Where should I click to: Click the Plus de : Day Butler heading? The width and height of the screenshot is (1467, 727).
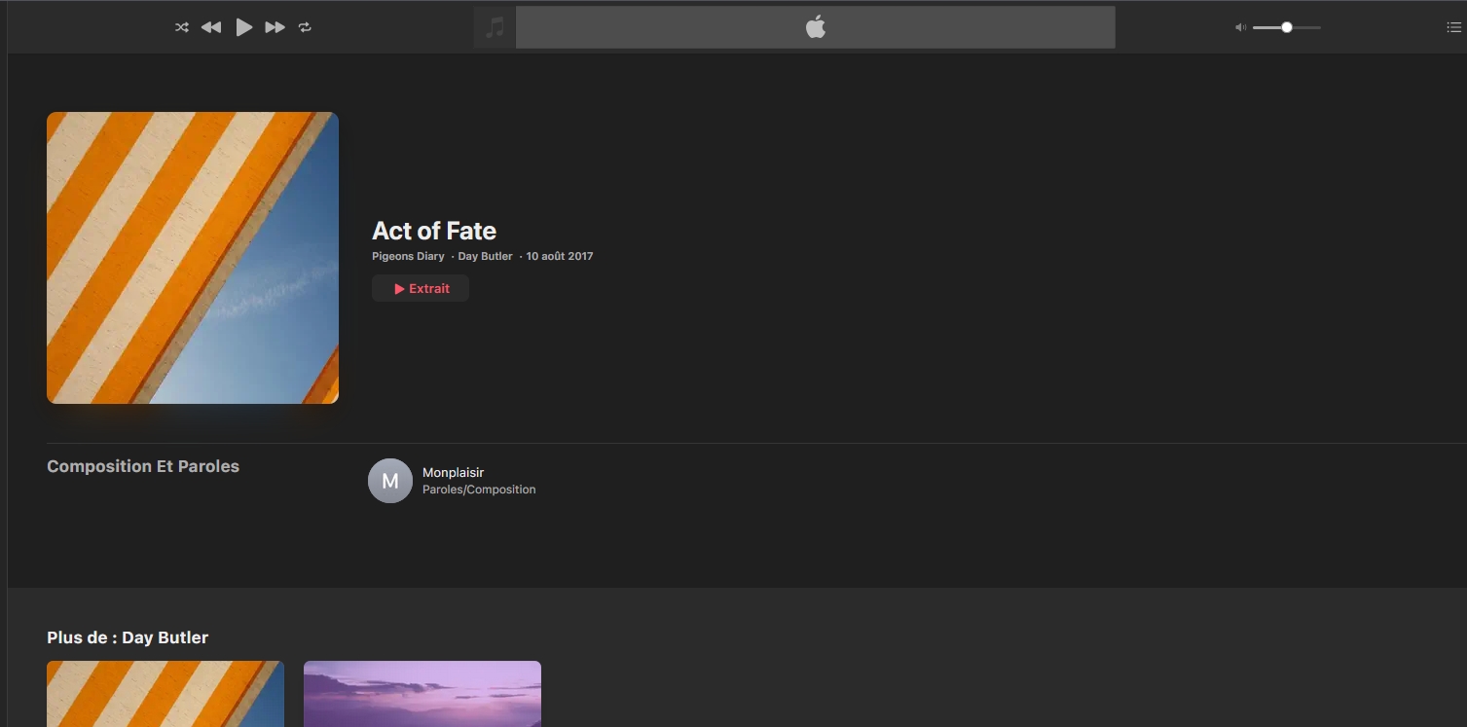point(128,637)
